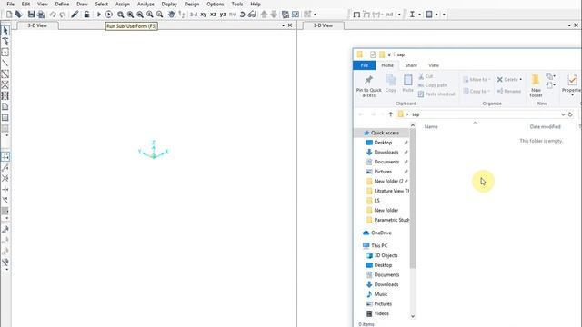The height and width of the screenshot is (327, 582).
Task: Click the Undo arrow icon
Action: coord(53,15)
